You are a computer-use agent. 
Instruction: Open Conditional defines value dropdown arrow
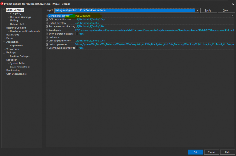233,16
